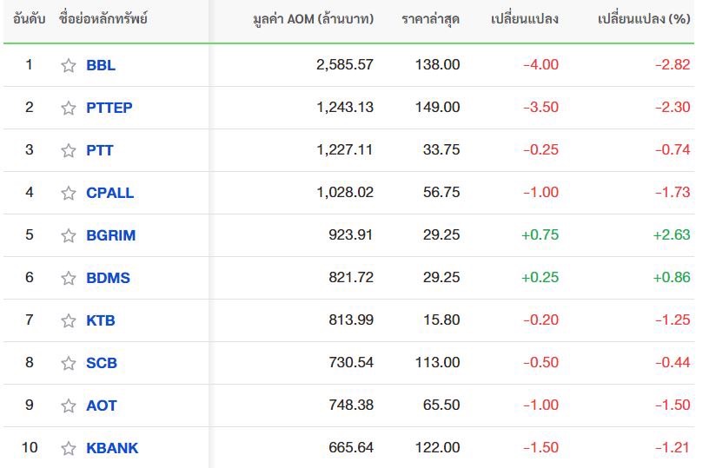
Task: Add PTT to favorites with star
Action: point(69,150)
